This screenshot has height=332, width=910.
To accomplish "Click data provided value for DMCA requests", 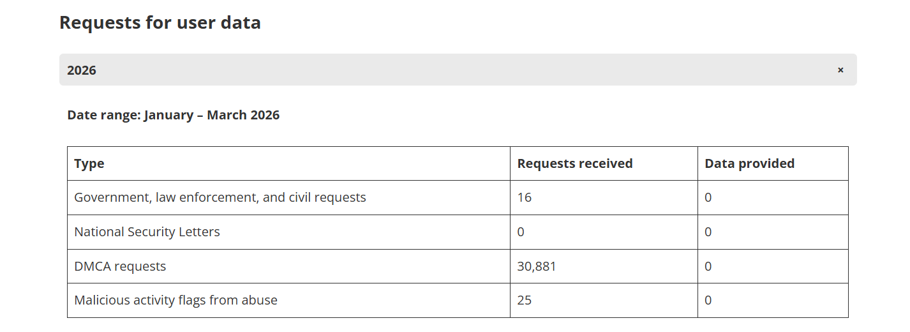I will click(708, 266).
